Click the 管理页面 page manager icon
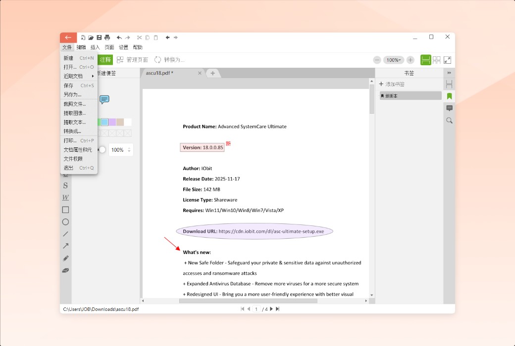This screenshot has width=515, height=346. (x=119, y=59)
